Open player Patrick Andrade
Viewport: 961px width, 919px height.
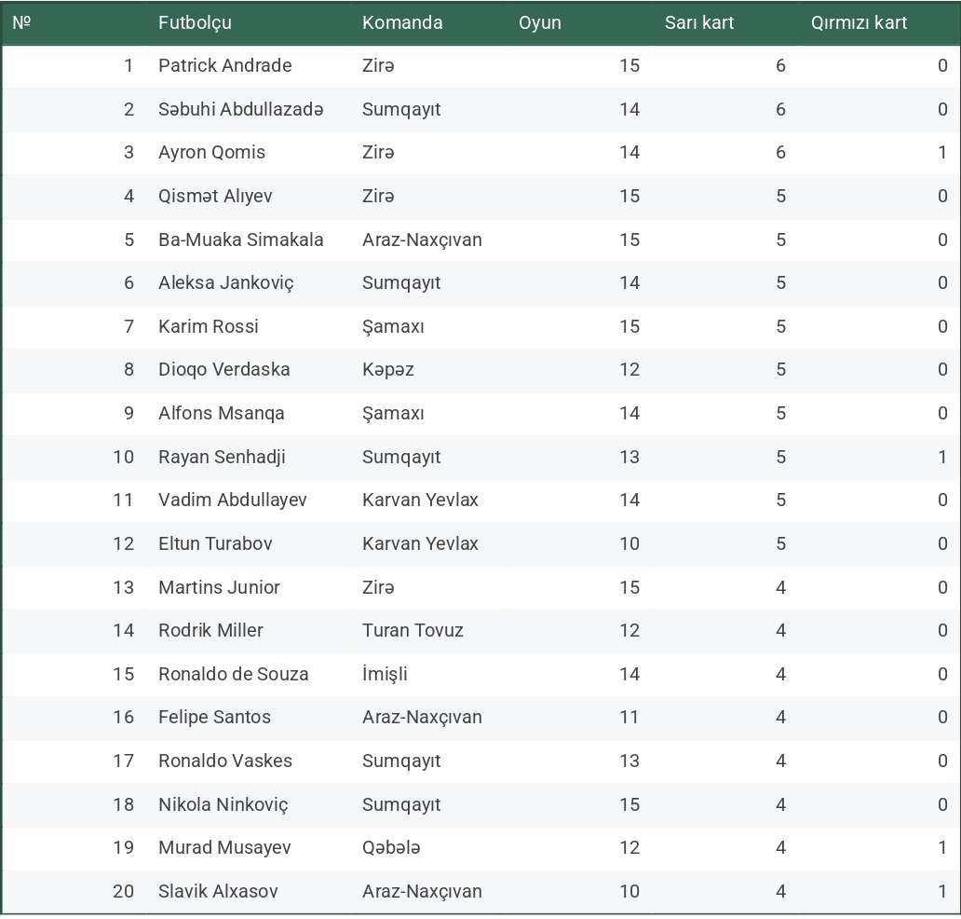point(224,65)
